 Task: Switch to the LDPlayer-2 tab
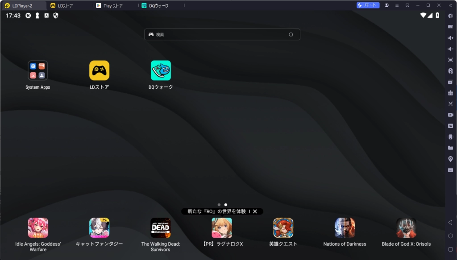point(23,5)
